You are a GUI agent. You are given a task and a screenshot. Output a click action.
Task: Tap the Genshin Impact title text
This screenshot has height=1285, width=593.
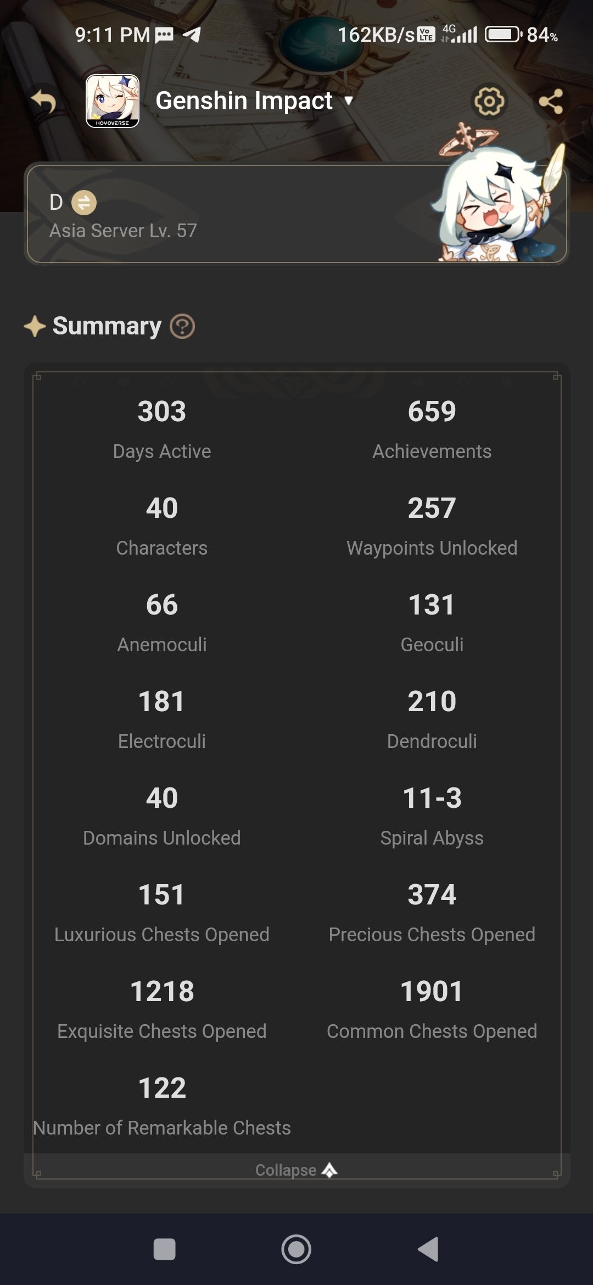(x=243, y=100)
